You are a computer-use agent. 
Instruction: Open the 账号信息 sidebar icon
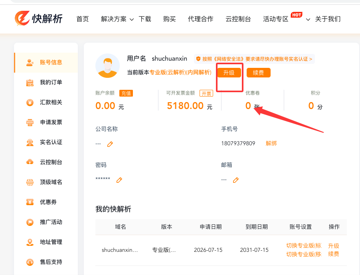tap(30, 62)
